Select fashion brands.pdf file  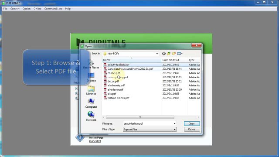(118, 98)
